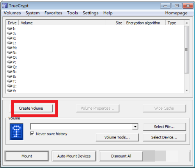The image size is (195, 168).
Task: Click the drive list scroll up arrow
Action: (x=187, y=23)
